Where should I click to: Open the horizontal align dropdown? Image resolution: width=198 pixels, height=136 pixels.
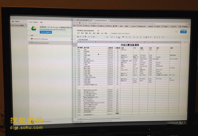coord(134,37)
